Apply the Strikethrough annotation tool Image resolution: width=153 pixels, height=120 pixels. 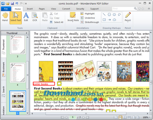coord(90,22)
